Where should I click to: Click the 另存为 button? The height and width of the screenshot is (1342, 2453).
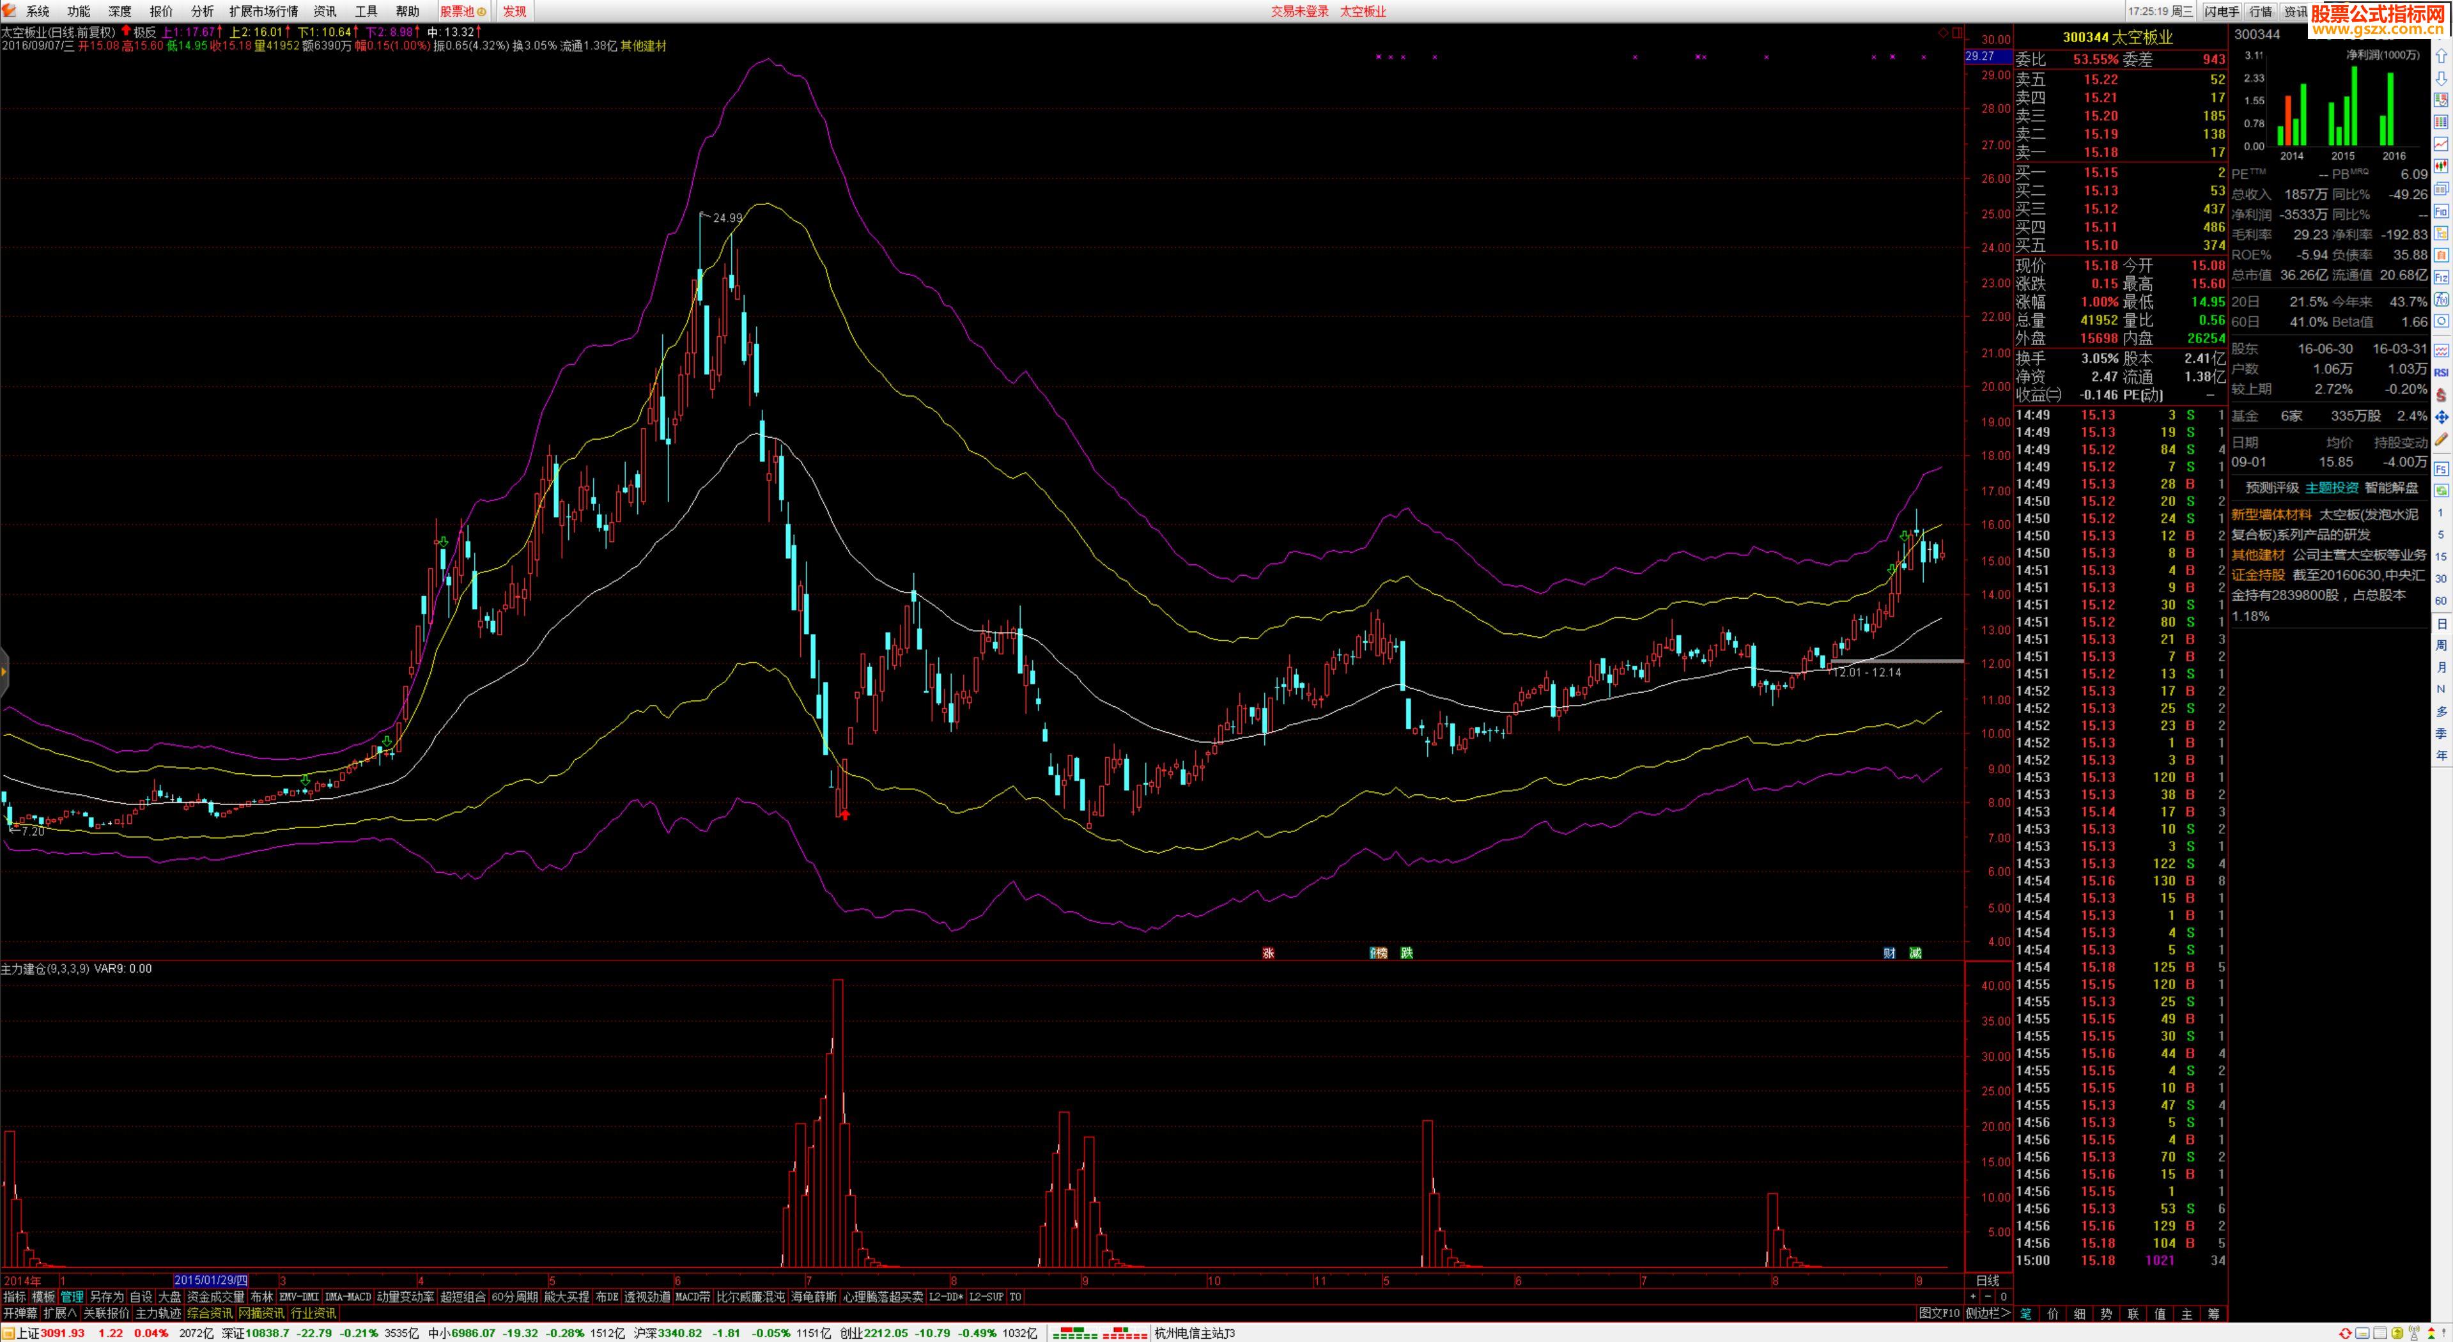(107, 1297)
